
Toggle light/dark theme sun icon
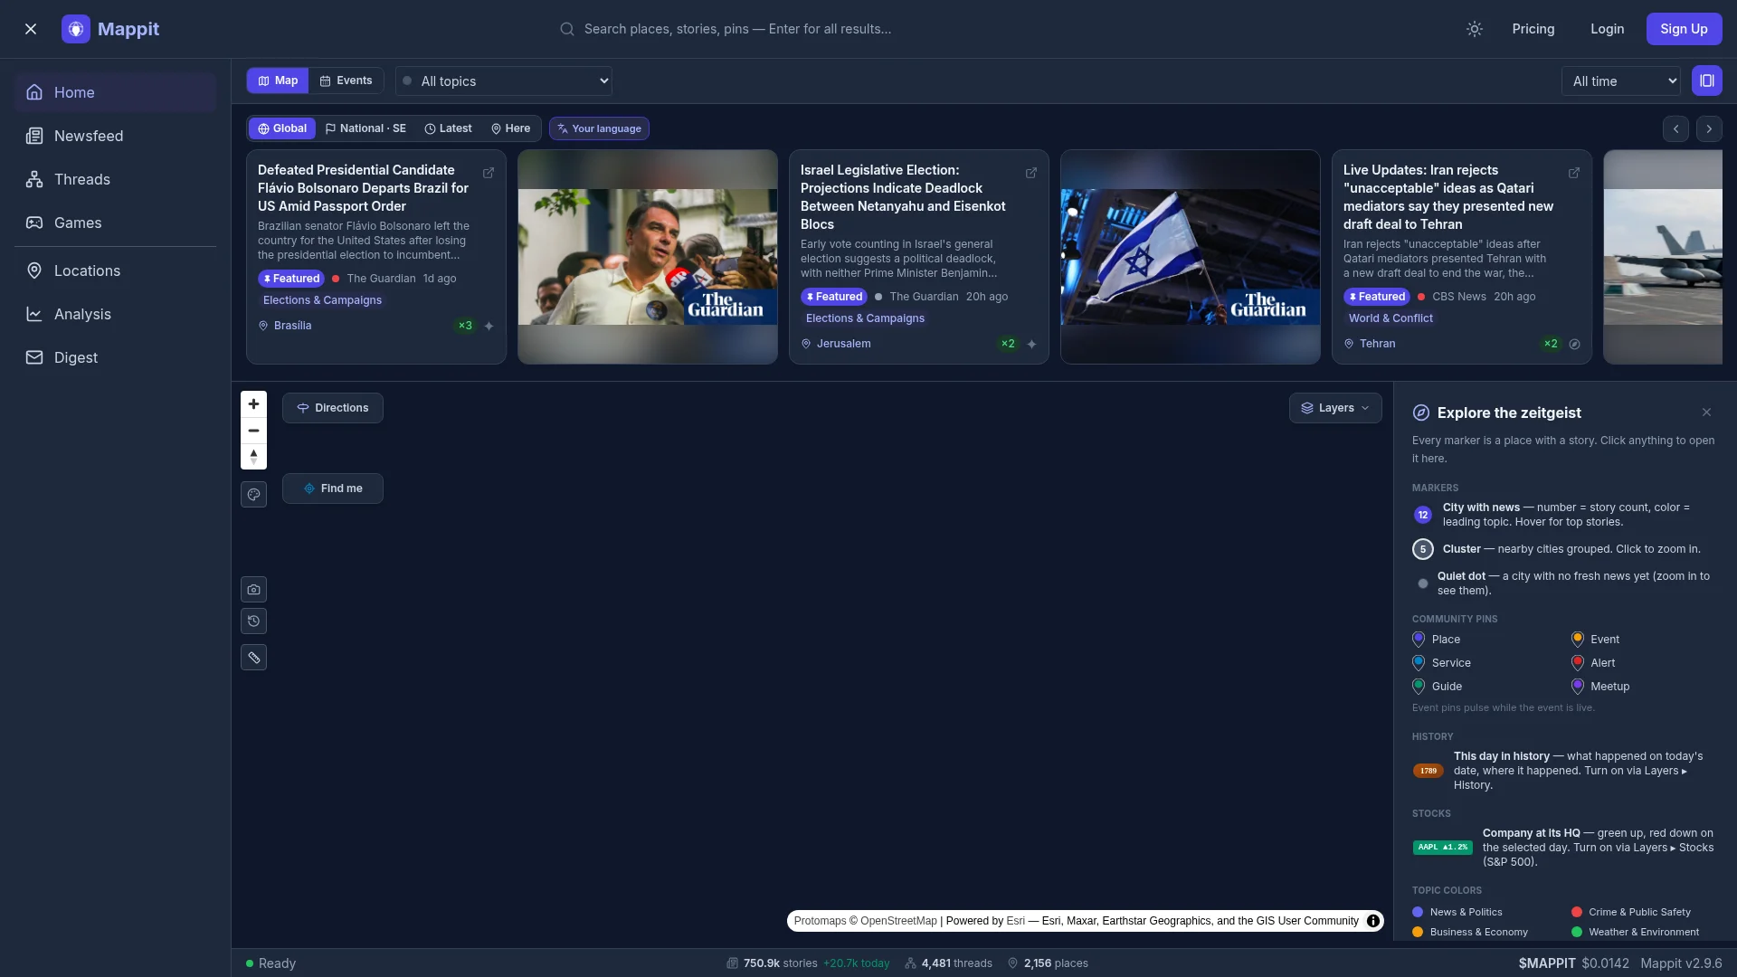point(1475,29)
